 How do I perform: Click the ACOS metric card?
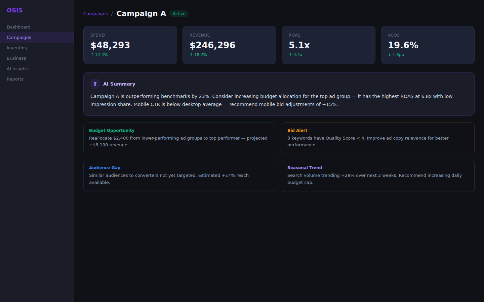pos(428,45)
